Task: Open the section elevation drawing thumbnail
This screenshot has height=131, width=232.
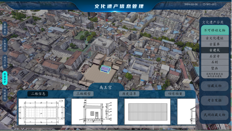Action: 94,112
